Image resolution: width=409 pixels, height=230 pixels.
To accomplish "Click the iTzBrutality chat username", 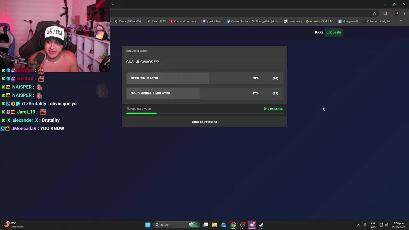I will 34,103.
